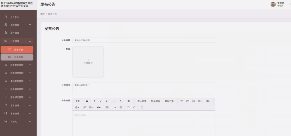291x136 pixels.
Task: Toggle underline formatting in the editor
Action: point(100,101)
